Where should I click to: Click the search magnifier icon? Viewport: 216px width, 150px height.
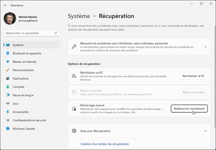pos(56,33)
